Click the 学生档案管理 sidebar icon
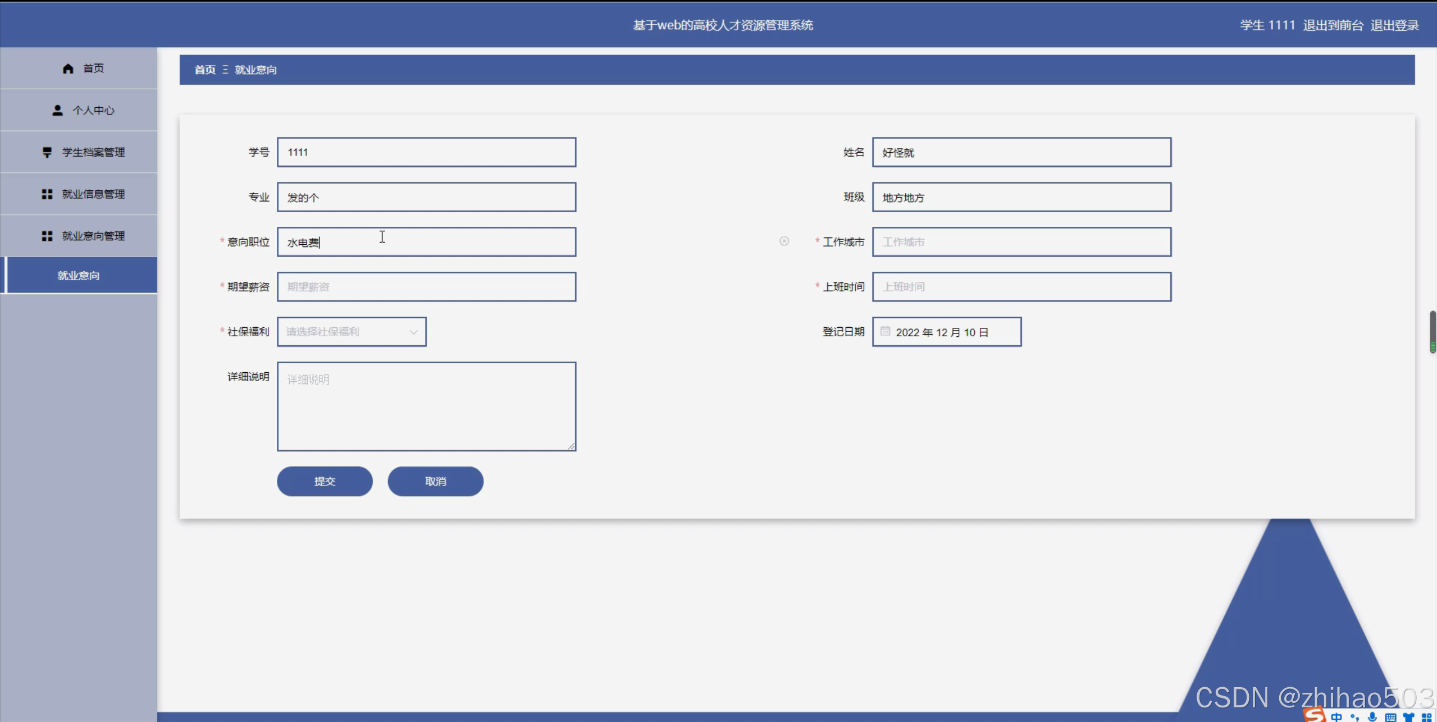The image size is (1437, 722). 47,152
